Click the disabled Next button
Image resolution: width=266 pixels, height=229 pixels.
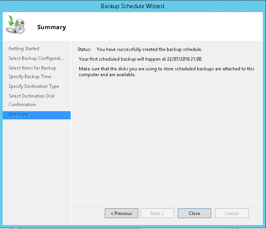click(x=157, y=213)
